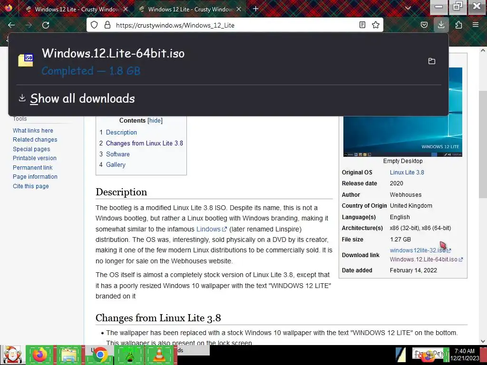
Task: Click the padlock site security icon
Action: [x=107, y=25]
